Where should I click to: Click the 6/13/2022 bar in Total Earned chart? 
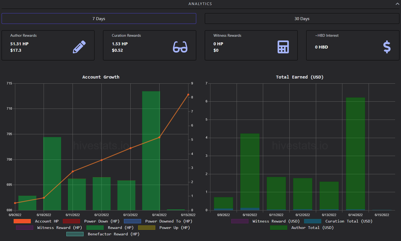329,196
